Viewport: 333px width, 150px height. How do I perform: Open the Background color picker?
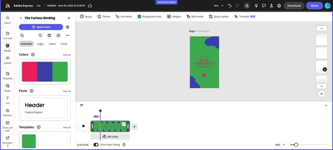150,16
